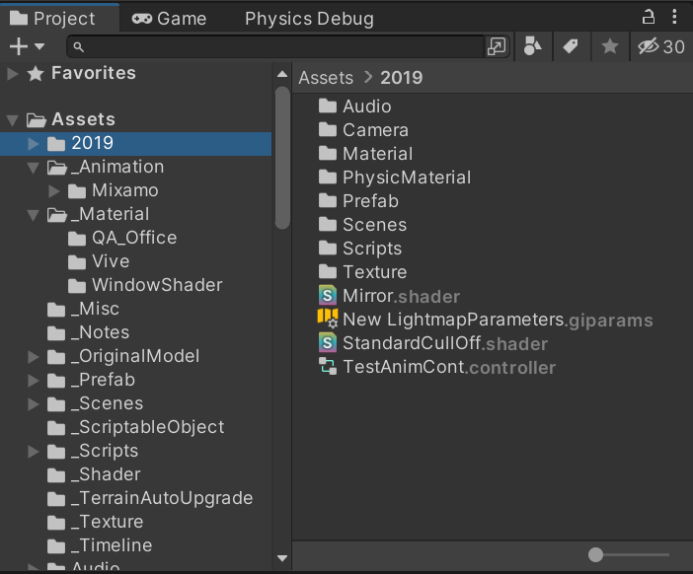Expand the 2019 folder in the tree

click(34, 144)
